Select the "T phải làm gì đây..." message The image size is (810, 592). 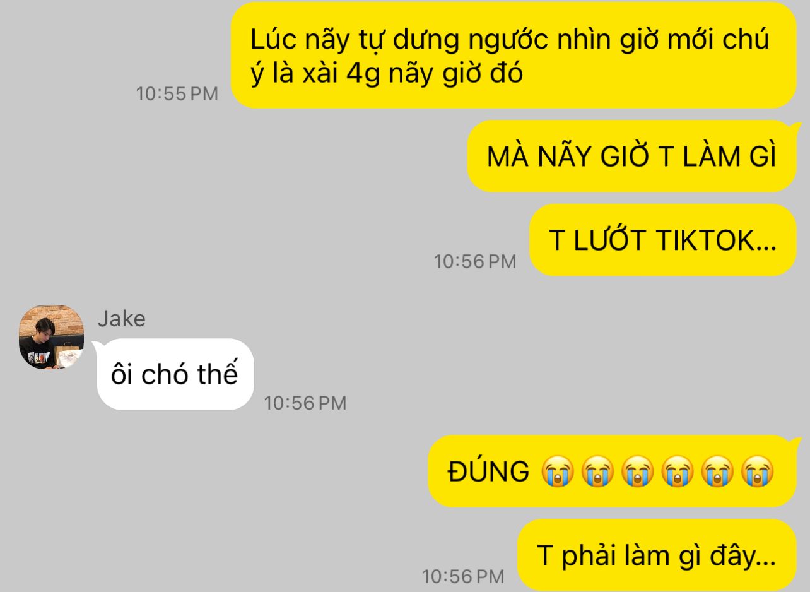click(x=657, y=555)
